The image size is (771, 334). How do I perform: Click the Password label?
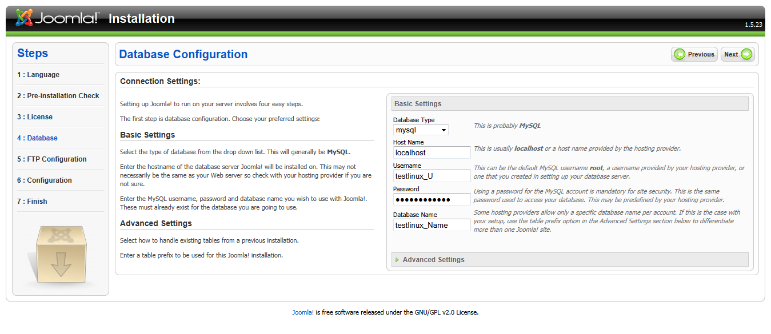click(x=406, y=189)
